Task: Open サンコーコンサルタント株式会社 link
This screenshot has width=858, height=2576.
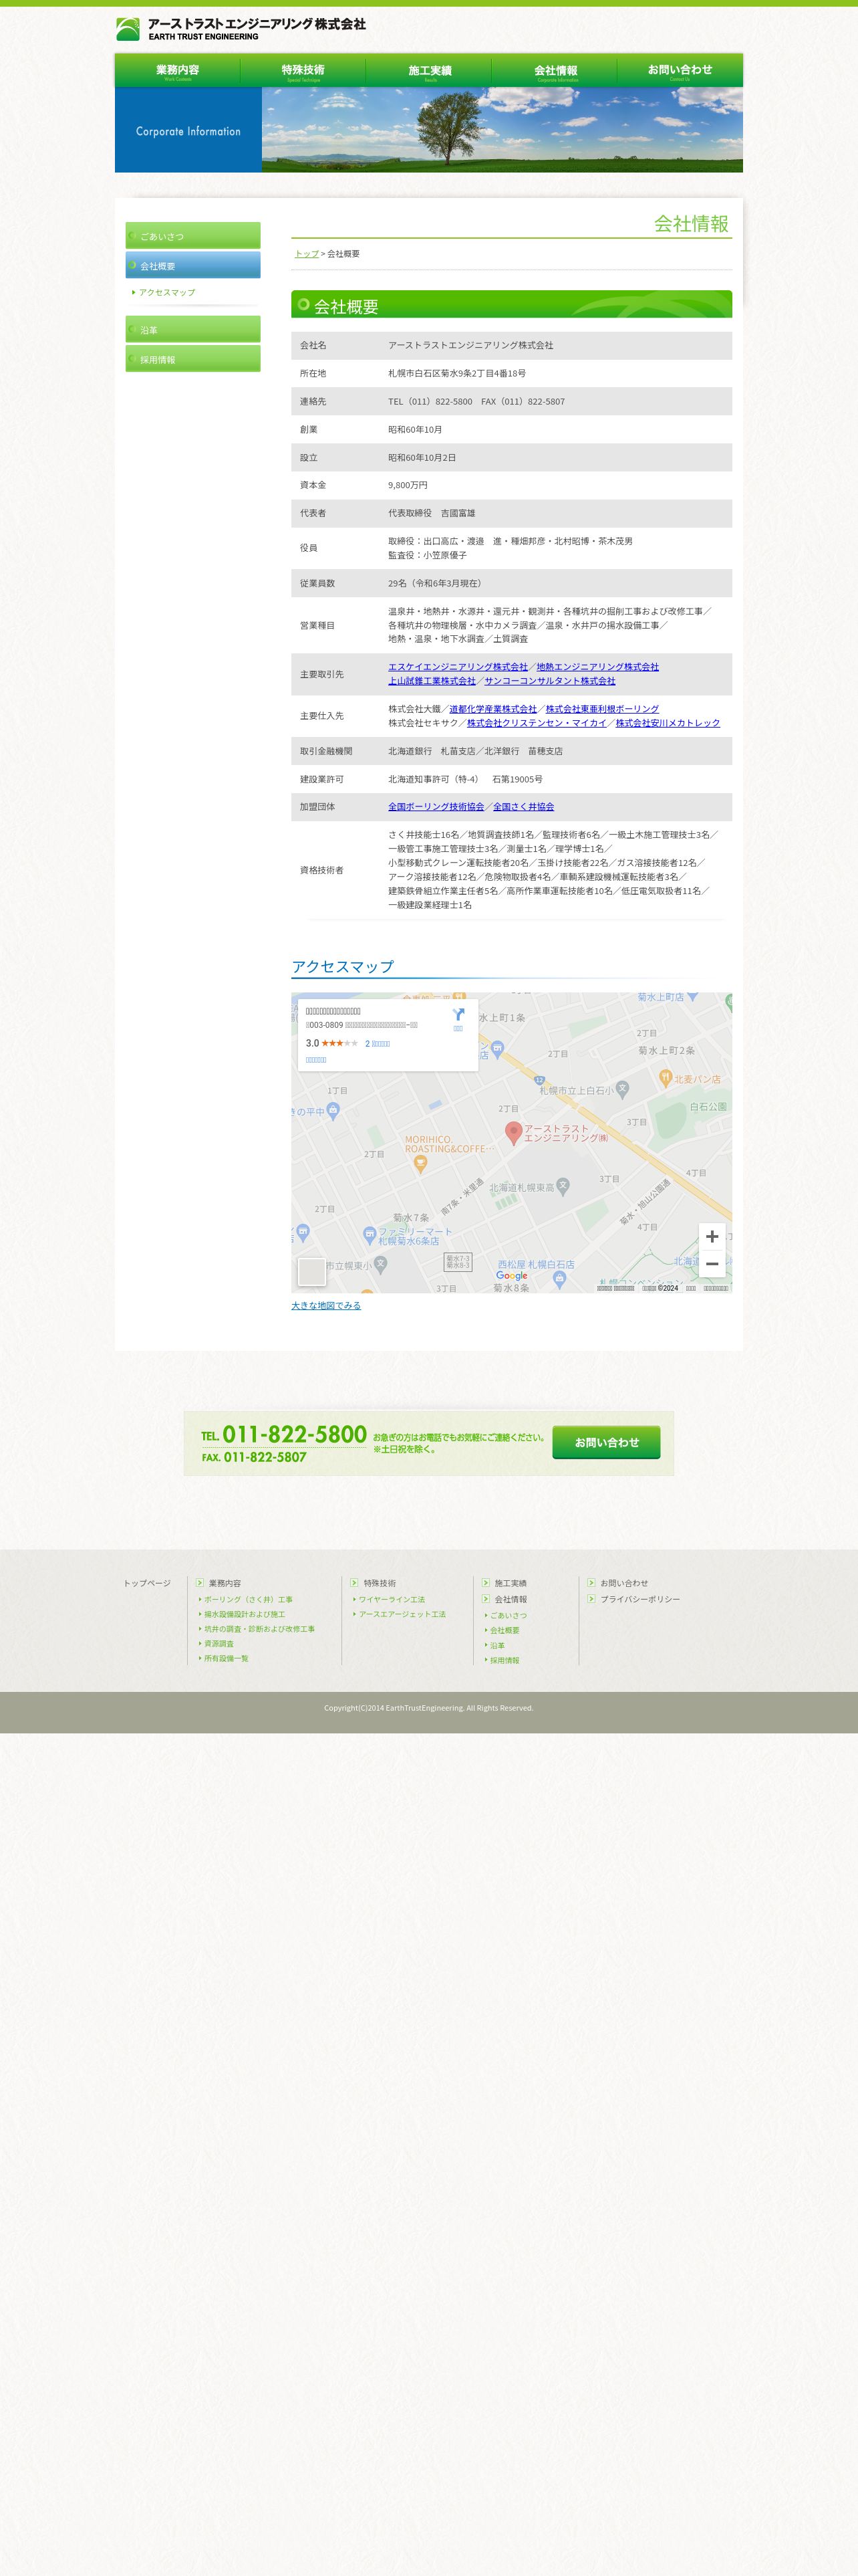Action: [549, 681]
